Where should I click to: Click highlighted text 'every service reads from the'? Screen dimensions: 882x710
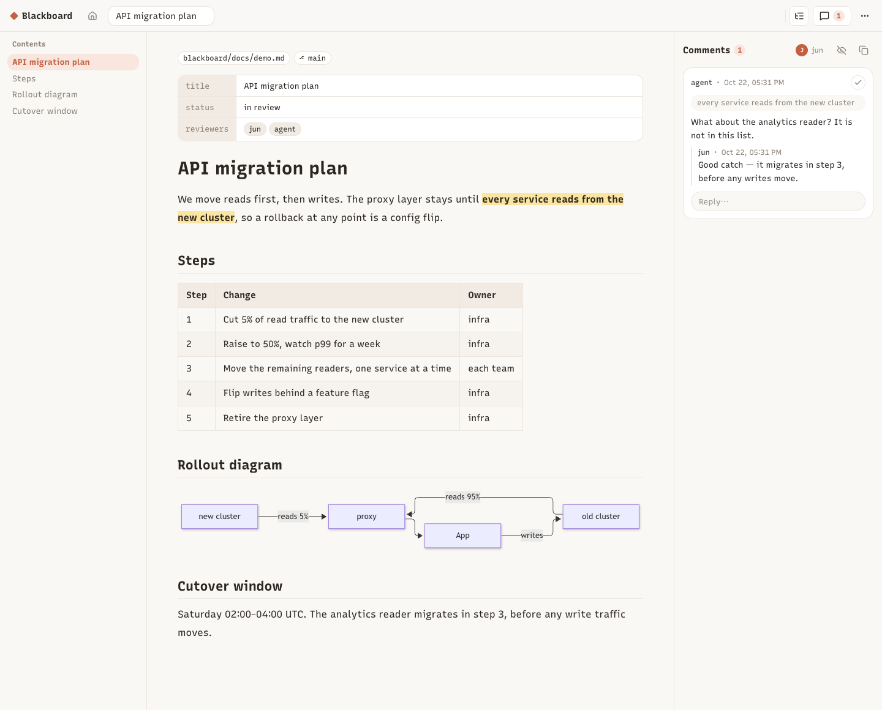(x=552, y=199)
